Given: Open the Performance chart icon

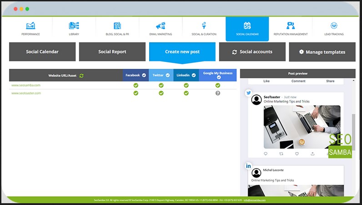Looking at the screenshot, I should pos(30,26).
